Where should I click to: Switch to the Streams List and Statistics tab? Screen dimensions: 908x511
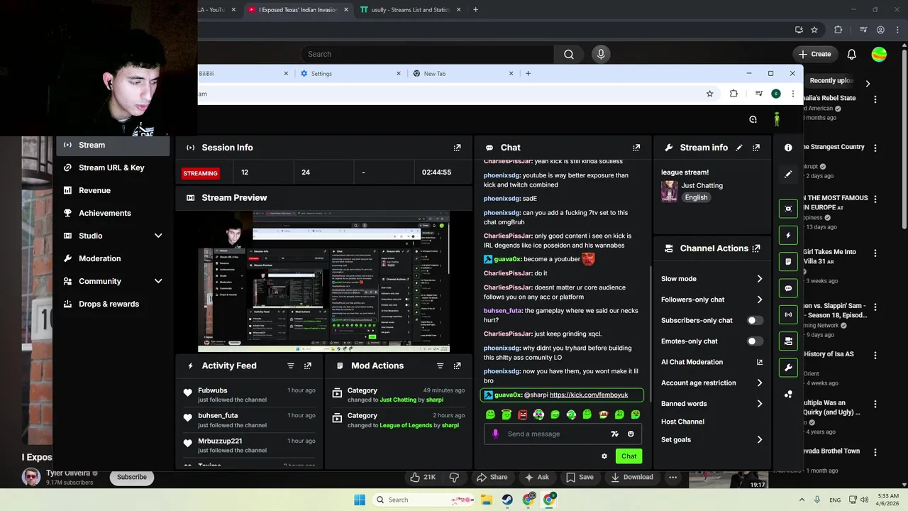pyautogui.click(x=411, y=10)
